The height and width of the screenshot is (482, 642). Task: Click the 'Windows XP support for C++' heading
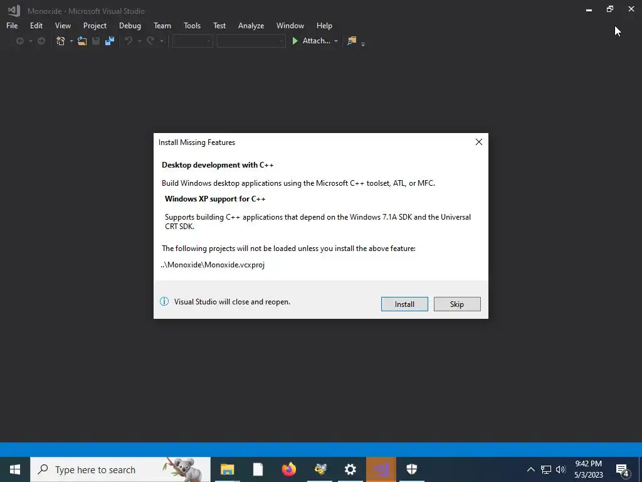pyautogui.click(x=215, y=199)
